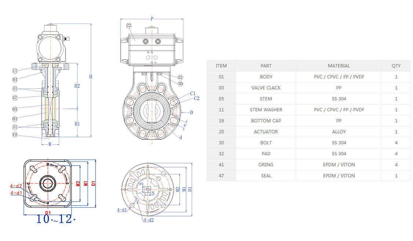Select the PART column header
Viewport: 413px width, 241px height.
point(266,66)
